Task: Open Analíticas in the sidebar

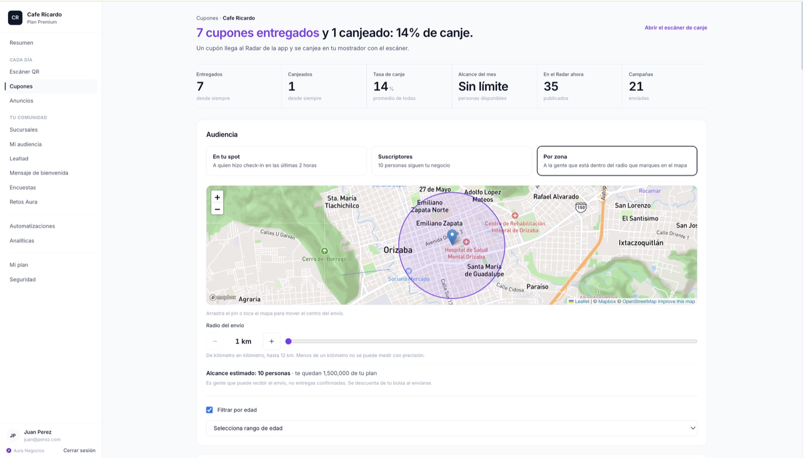Action: click(x=22, y=241)
